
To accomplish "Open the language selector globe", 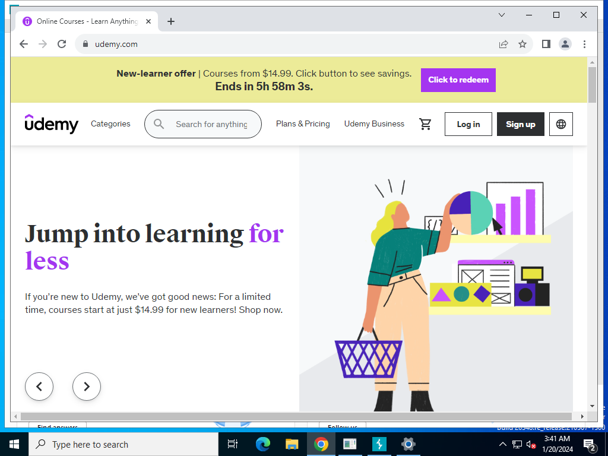I will click(560, 124).
